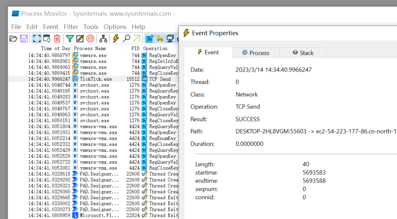Toggle the Autoscroll toolbar icon
397x219 pixels.
point(47,39)
